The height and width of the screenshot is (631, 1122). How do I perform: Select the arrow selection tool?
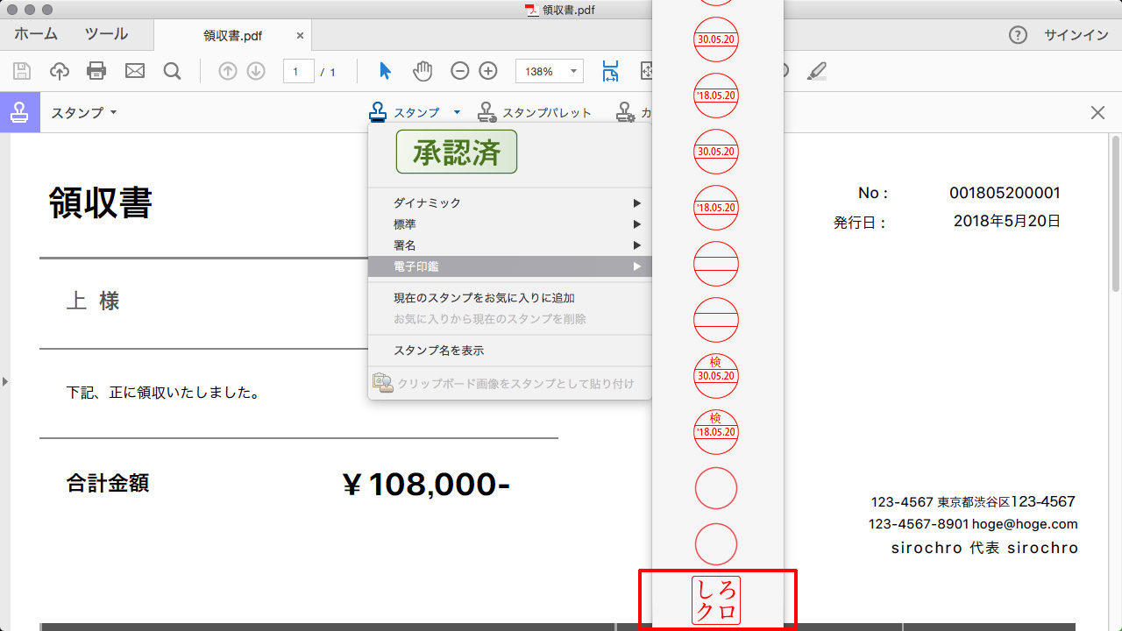384,71
